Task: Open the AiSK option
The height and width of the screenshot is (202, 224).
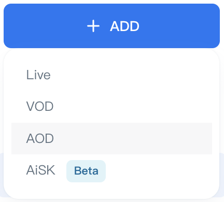Action: pyautogui.click(x=111, y=170)
